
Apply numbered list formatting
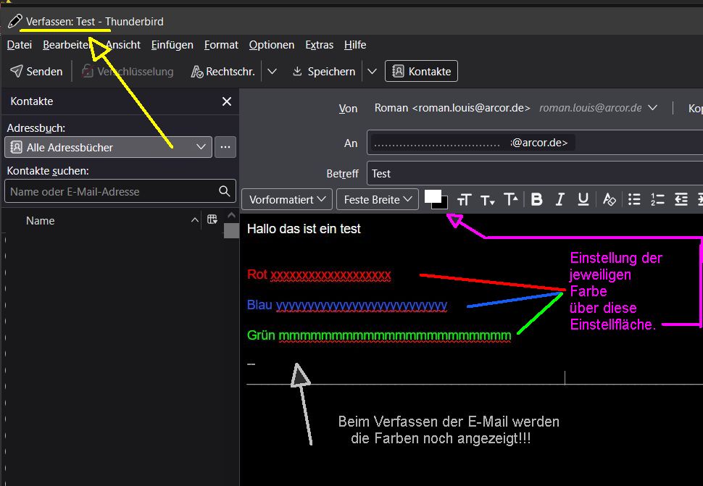click(657, 200)
